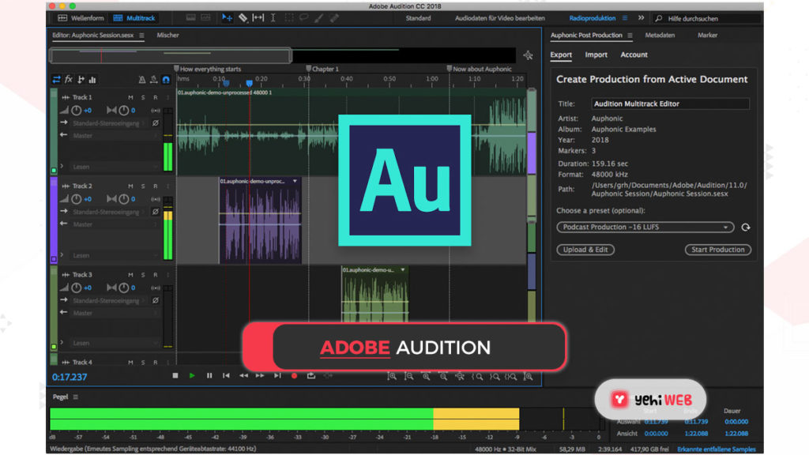The height and width of the screenshot is (455, 809).
Task: Click the Stop button in transport
Action: pyautogui.click(x=175, y=376)
